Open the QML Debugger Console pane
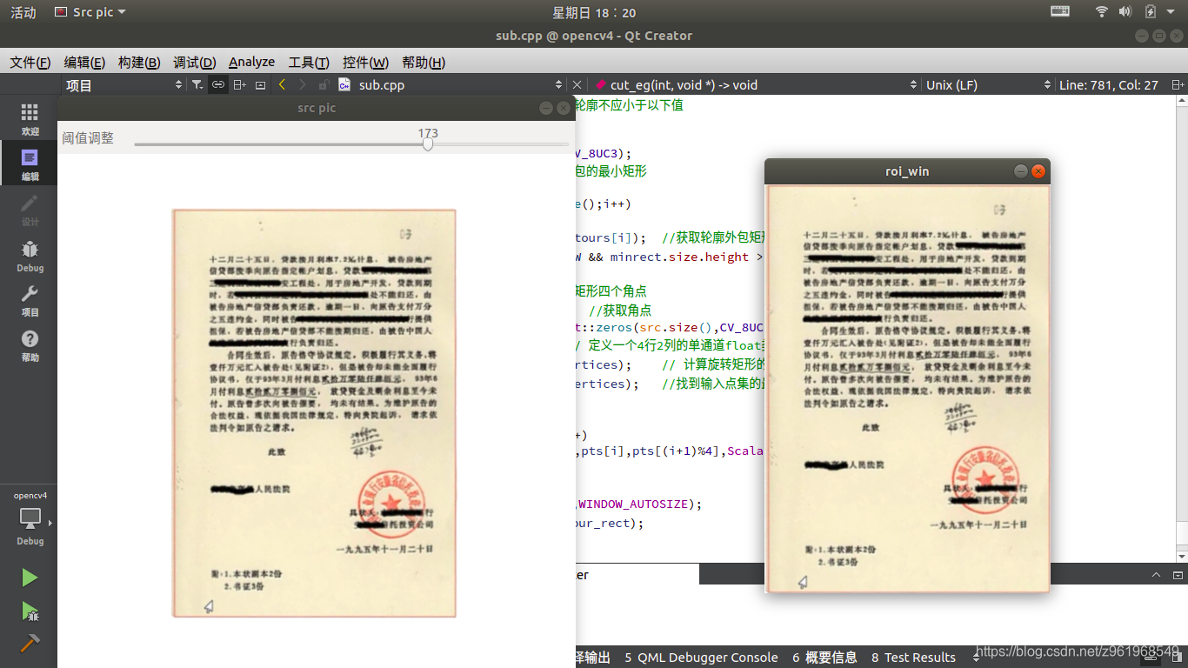 tap(701, 658)
